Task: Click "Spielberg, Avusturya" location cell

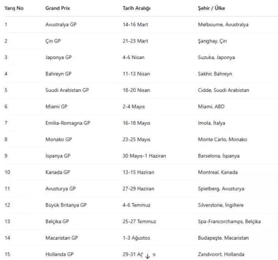Action: tap(221, 188)
